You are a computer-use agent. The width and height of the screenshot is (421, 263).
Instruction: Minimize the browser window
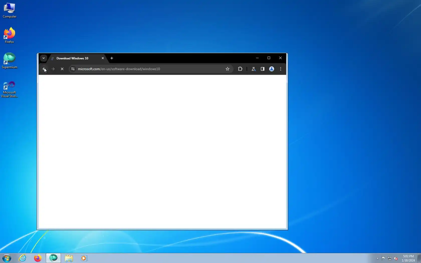(257, 58)
